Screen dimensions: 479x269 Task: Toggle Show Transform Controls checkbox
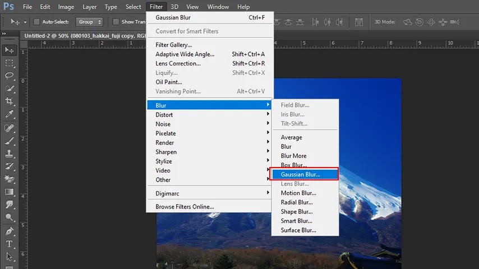(116, 22)
